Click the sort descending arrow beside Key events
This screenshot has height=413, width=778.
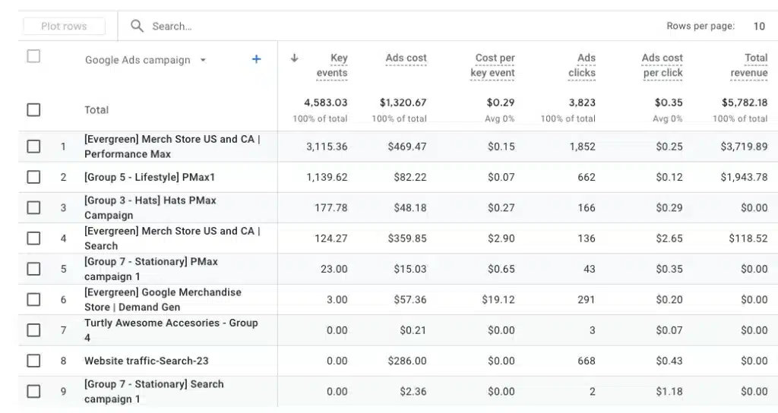(295, 58)
